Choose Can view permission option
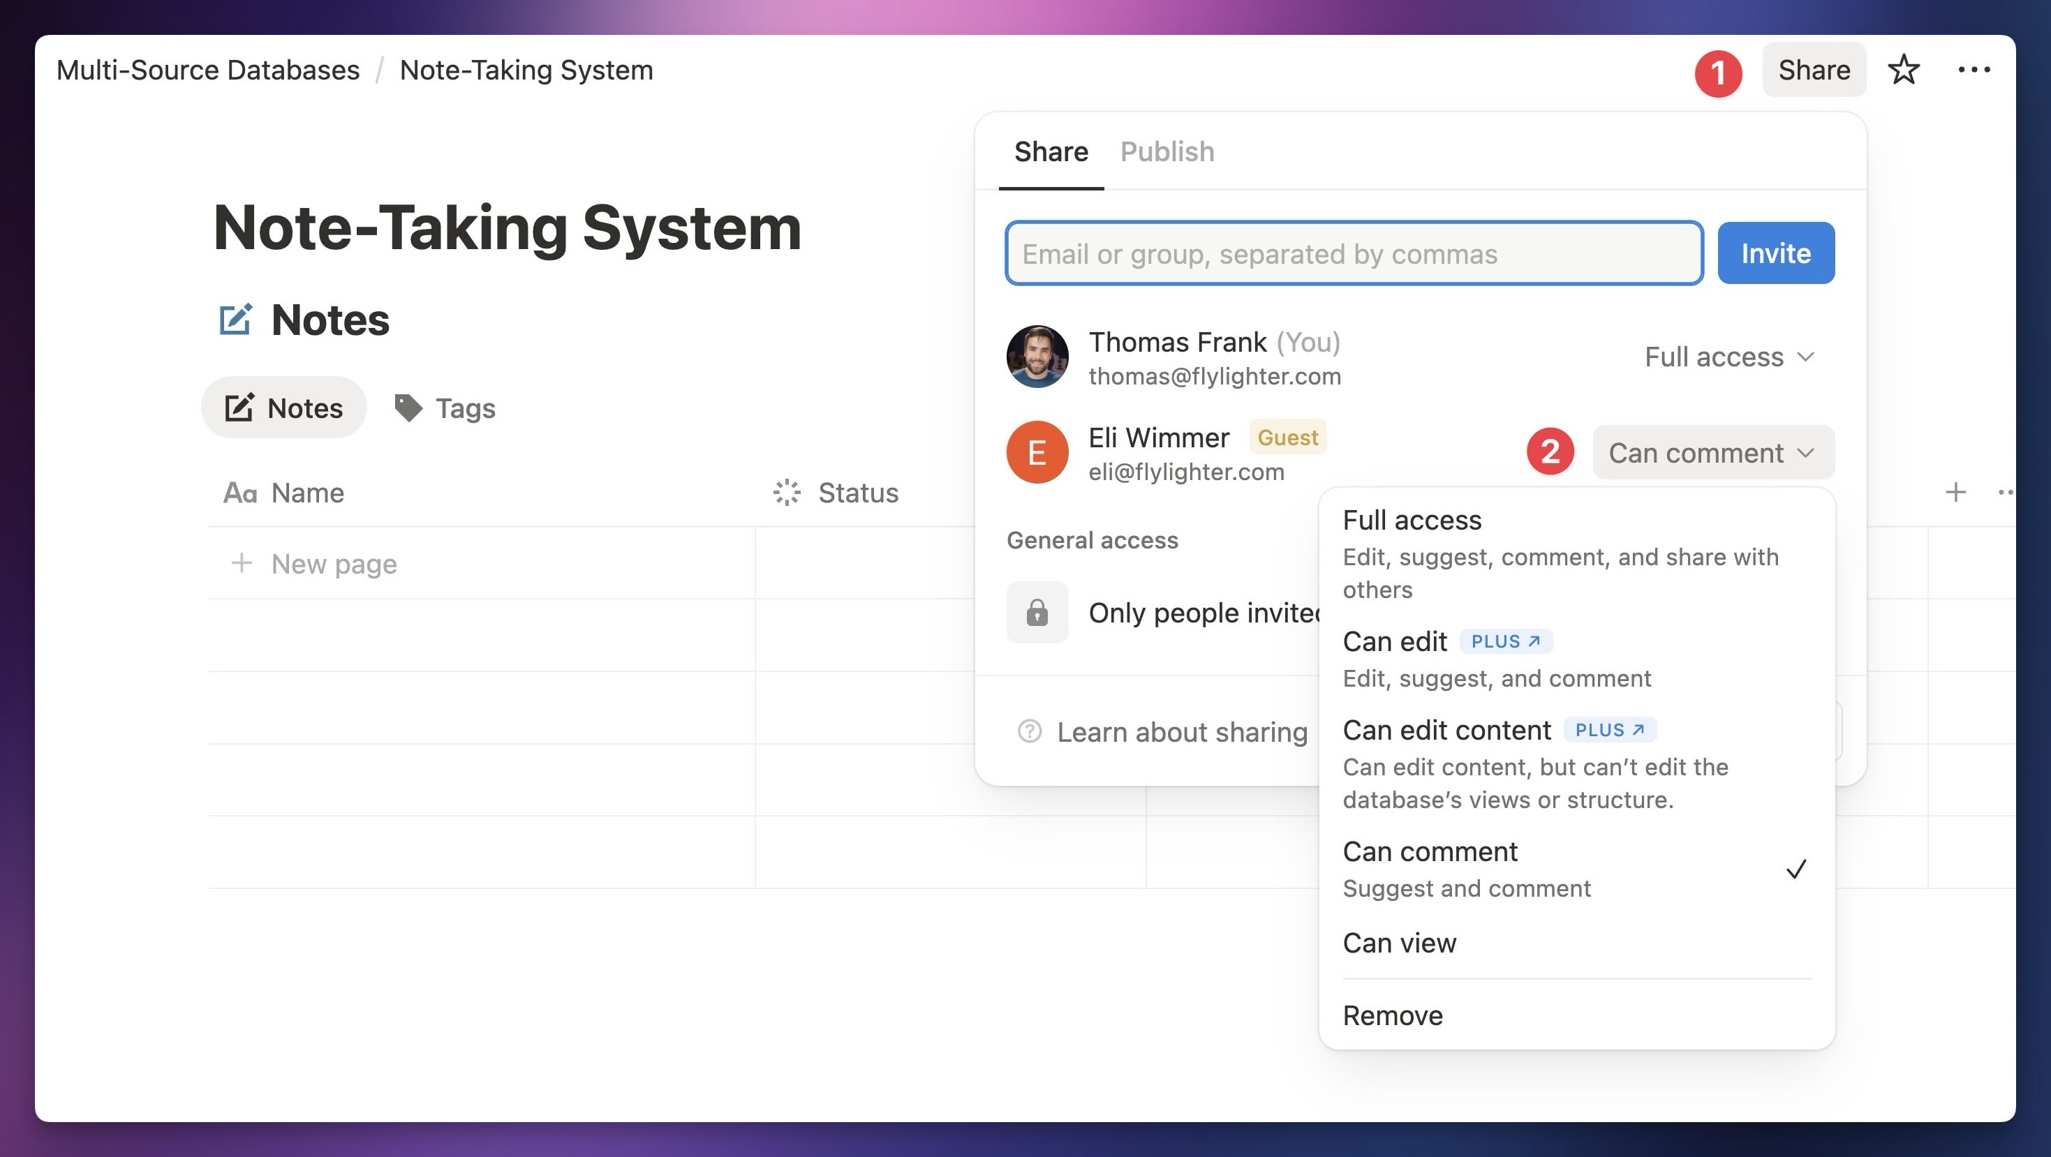This screenshot has height=1157, width=2051. [1576, 942]
